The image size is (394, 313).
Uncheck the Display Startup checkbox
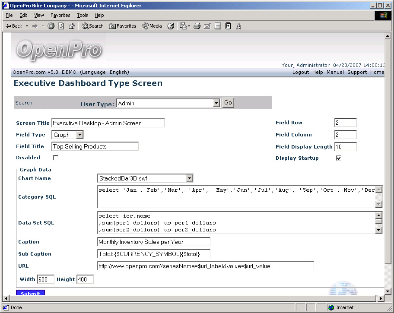click(x=339, y=158)
